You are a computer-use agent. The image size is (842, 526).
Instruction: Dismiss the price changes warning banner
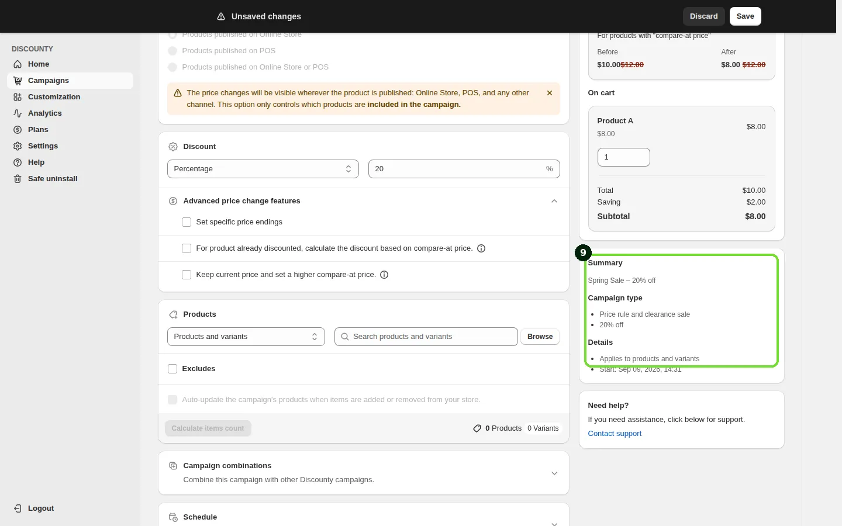coord(550,93)
